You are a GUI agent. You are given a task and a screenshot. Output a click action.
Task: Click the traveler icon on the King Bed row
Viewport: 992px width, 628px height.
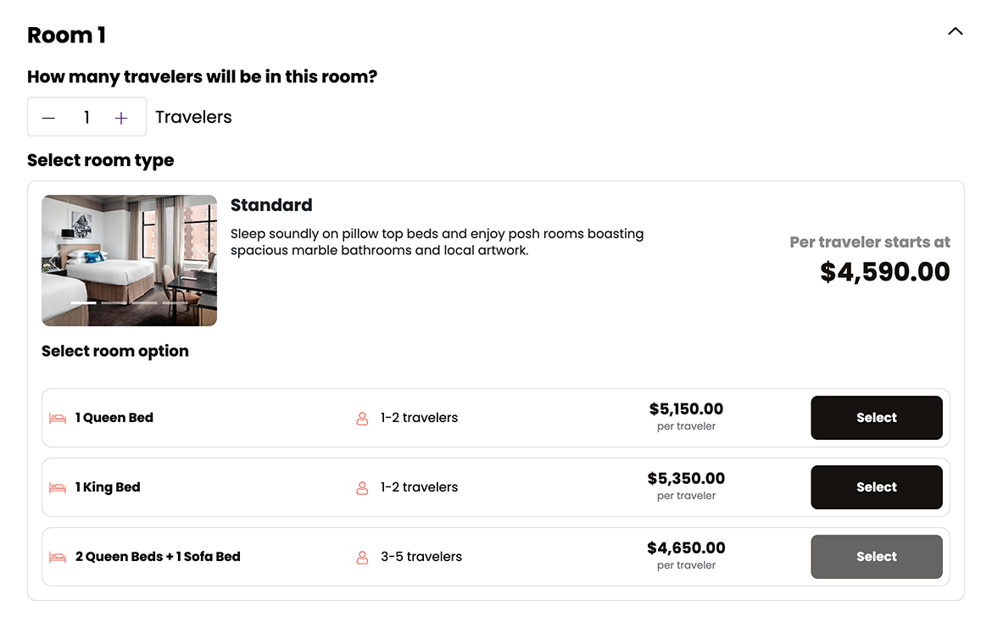(x=362, y=486)
